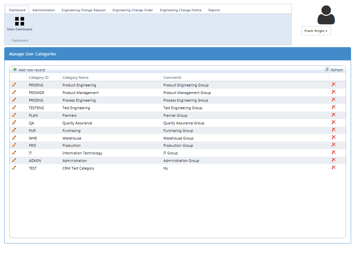The height and width of the screenshot is (254, 356).
Task: Open the Frank Wright user dropdown
Action: 316,31
